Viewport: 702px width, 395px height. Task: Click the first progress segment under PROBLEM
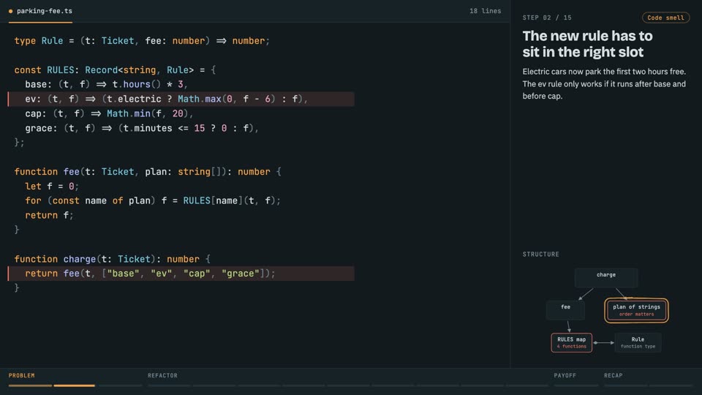[x=30, y=385]
